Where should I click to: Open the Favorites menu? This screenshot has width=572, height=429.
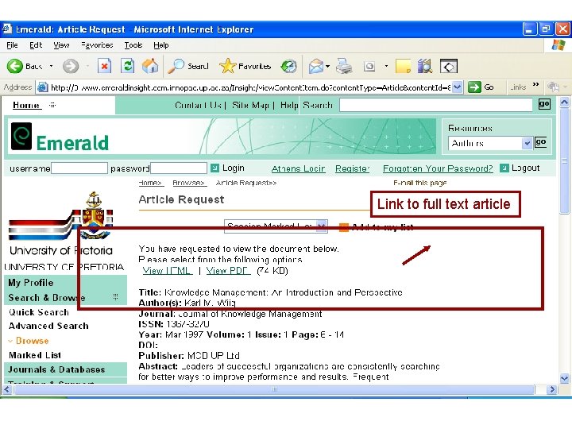click(x=97, y=44)
